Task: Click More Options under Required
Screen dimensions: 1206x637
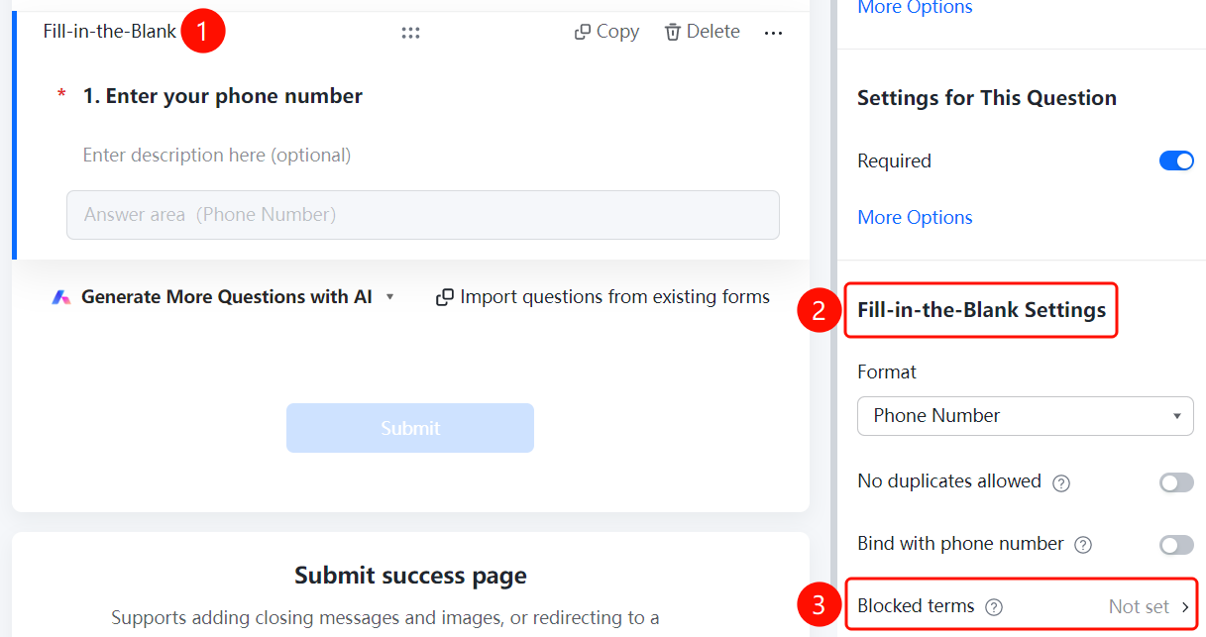Action: (x=915, y=217)
